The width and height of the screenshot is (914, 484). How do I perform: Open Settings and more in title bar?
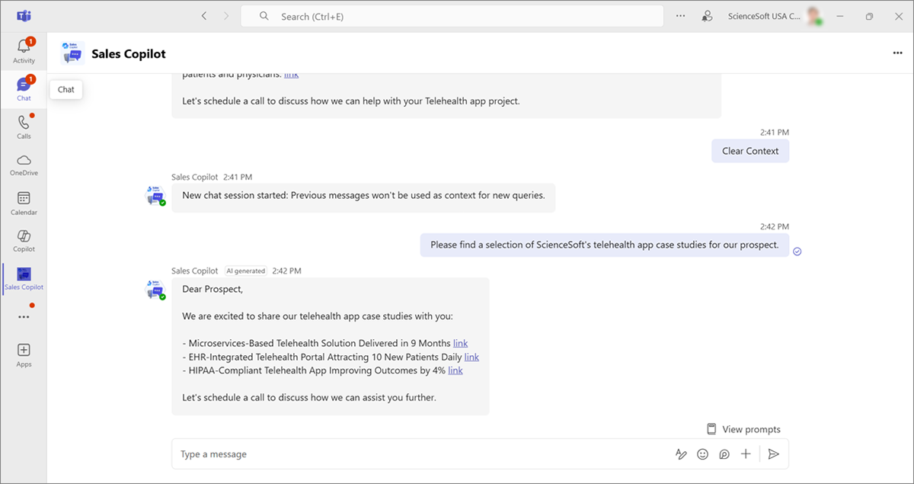pyautogui.click(x=680, y=16)
